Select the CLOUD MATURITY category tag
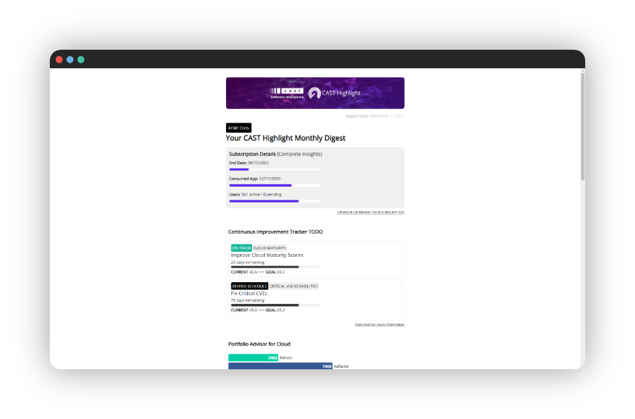Image resolution: width=635 pixels, height=419 pixels. click(270, 248)
